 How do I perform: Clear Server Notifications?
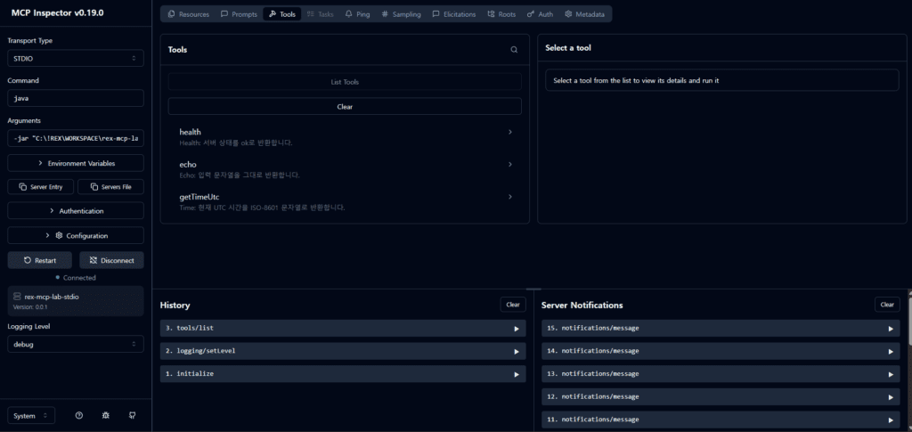pos(887,304)
